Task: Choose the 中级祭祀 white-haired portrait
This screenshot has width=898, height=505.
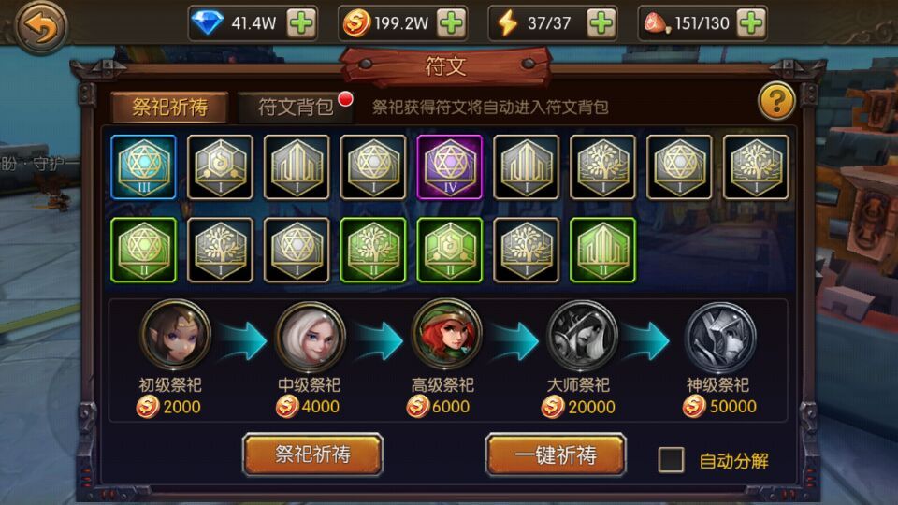Action: click(311, 336)
